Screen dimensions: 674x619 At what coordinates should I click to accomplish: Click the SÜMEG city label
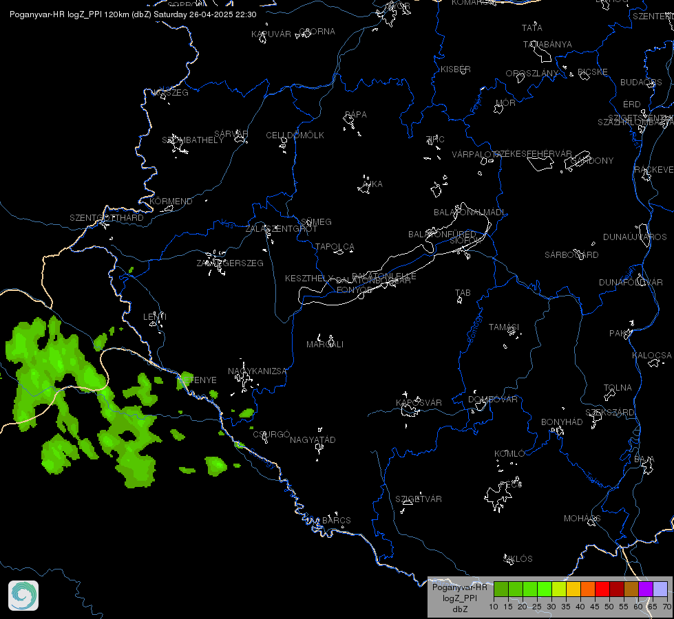pyautogui.click(x=317, y=222)
